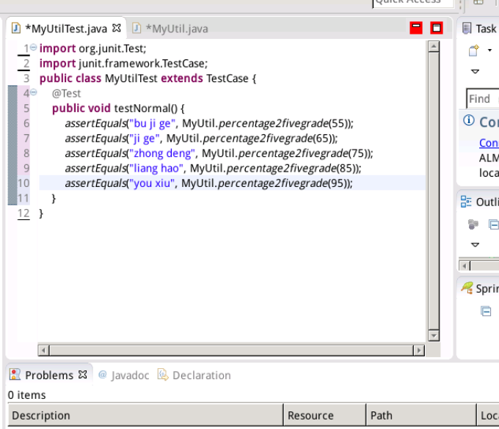
Task: Sort problems by the Path column
Action: (421, 415)
